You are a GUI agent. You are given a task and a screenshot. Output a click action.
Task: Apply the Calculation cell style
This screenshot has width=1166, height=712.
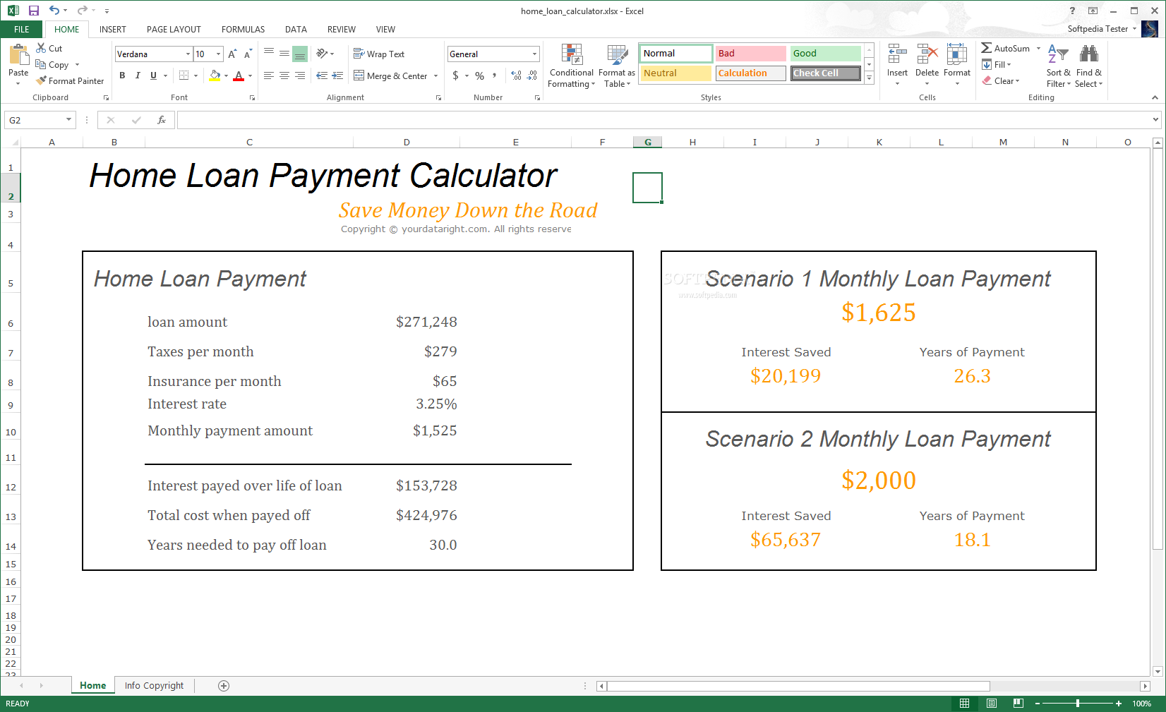pos(750,73)
